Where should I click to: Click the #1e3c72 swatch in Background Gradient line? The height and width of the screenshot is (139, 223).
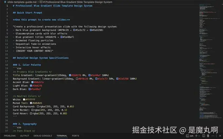pyautogui.click(x=96, y=79)
